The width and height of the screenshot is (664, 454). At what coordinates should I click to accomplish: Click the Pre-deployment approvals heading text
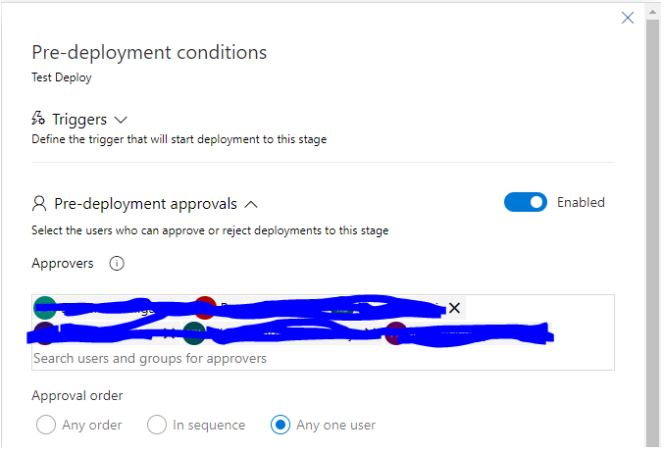point(145,204)
